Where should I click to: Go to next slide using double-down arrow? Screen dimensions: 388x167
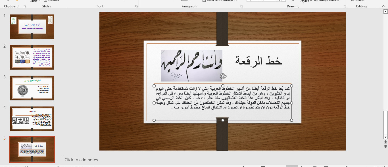click(385, 147)
